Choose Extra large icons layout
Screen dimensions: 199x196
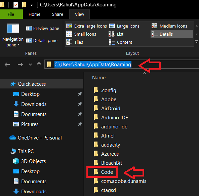tap(86, 26)
